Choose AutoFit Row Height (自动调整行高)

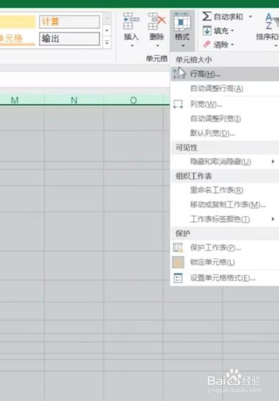pyautogui.click(x=225, y=88)
